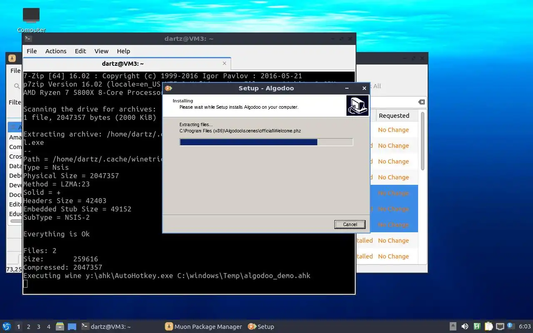Viewport: 533px width, 333px height.
Task: Cancel the Algodoo installation
Action: [350, 224]
